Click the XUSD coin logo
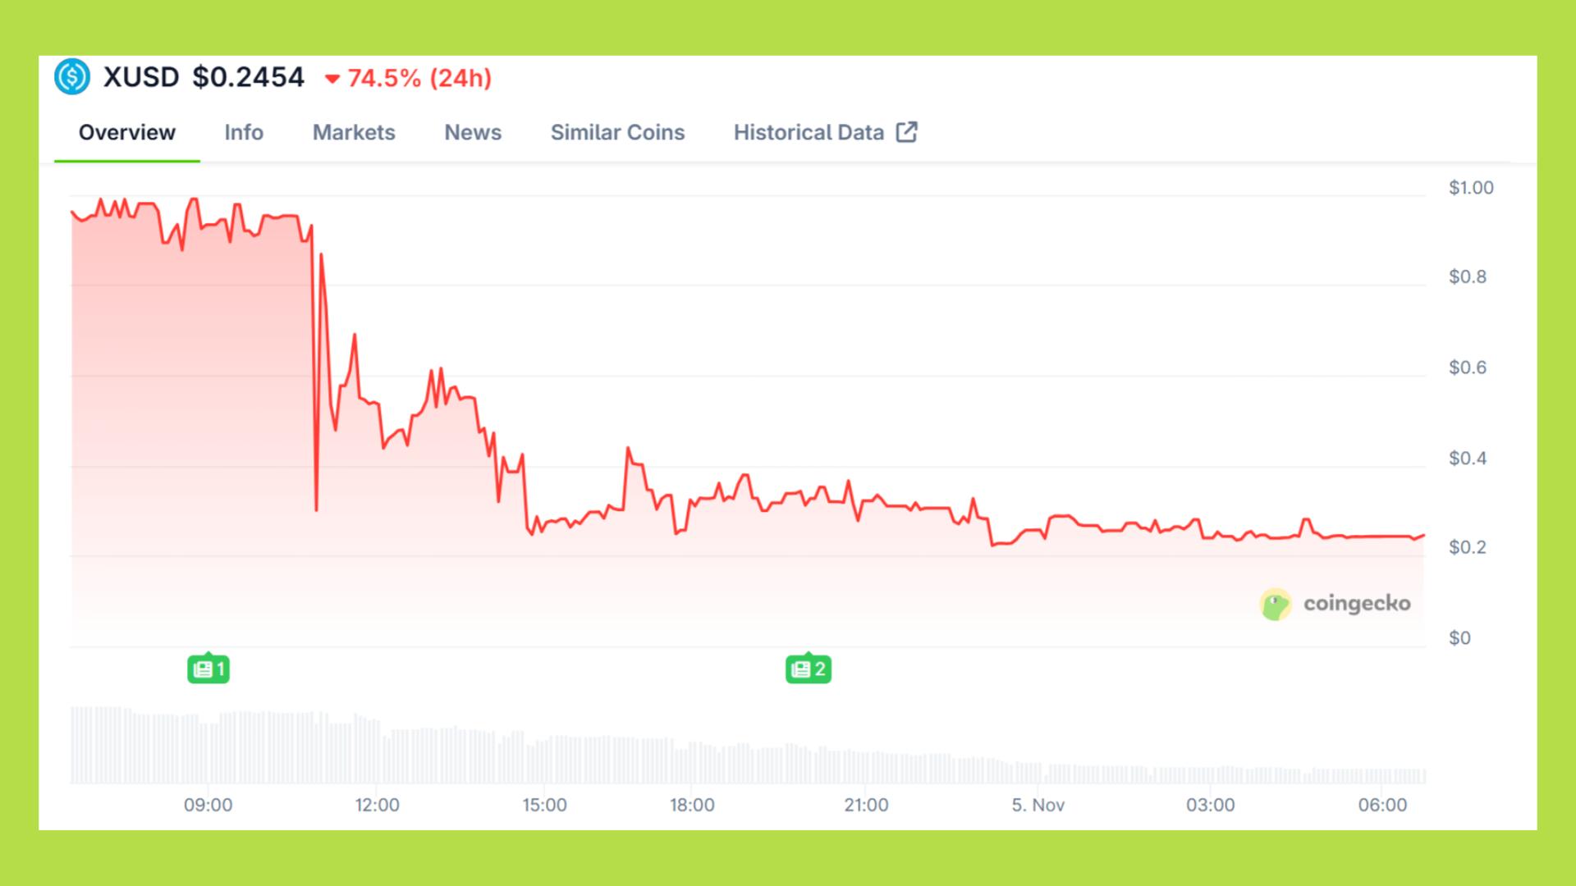 pos(72,78)
